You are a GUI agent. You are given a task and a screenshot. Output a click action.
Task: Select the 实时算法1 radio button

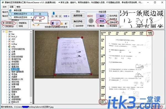coord(4,23)
